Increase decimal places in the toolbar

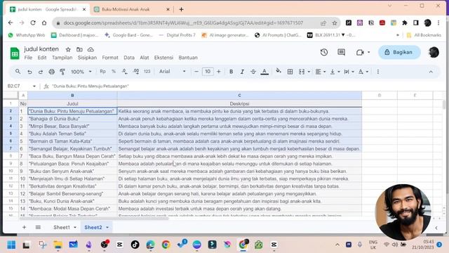[x=136, y=72]
